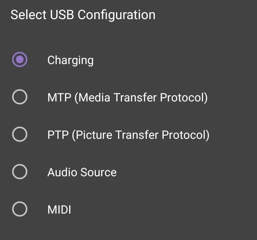Choose 'PTP (Picture Transfer Protocol)' text label
Screen dimensions: 257x240
[x=128, y=135]
